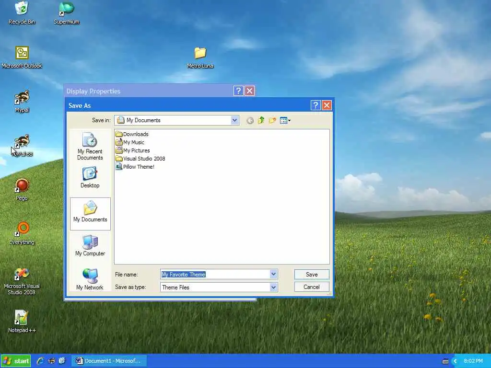Go up one folder level
This screenshot has width=491, height=368.
pos(261,120)
